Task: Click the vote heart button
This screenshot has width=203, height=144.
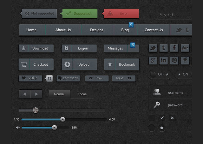Action: [x=30, y=79]
